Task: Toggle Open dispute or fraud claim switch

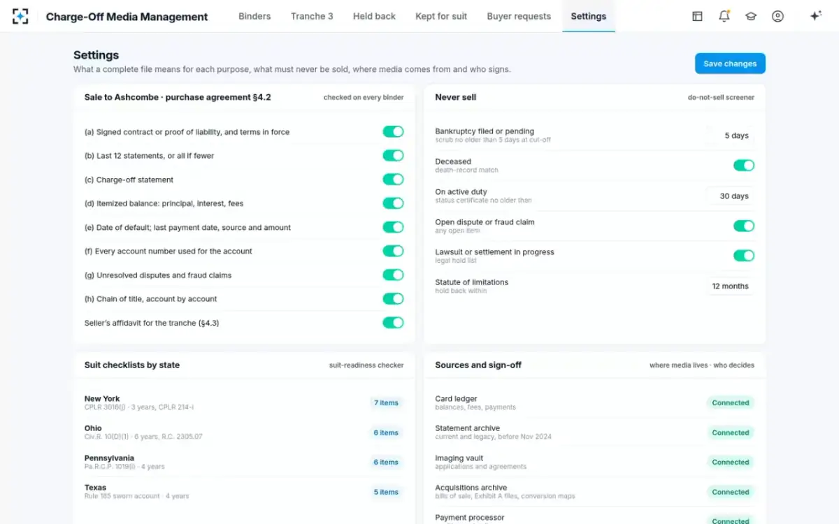Action: pyautogui.click(x=744, y=226)
